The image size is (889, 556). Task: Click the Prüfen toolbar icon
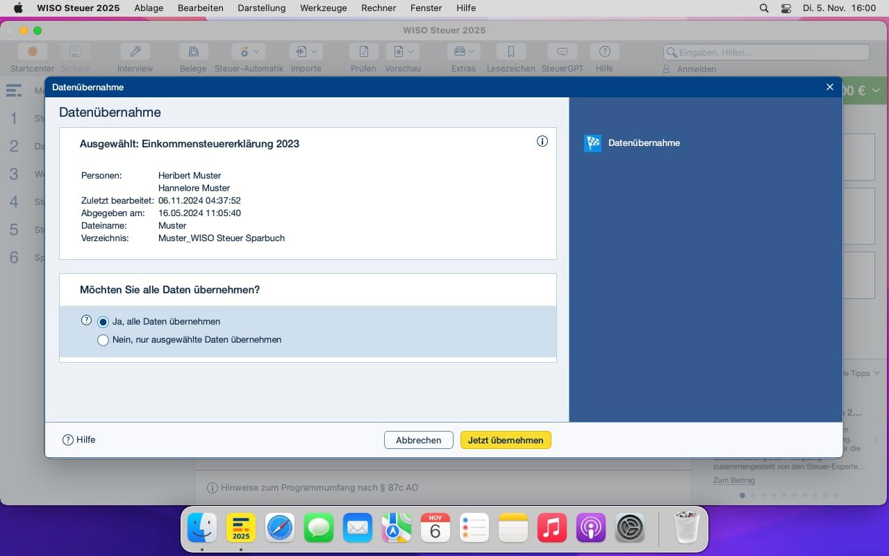pos(363,52)
